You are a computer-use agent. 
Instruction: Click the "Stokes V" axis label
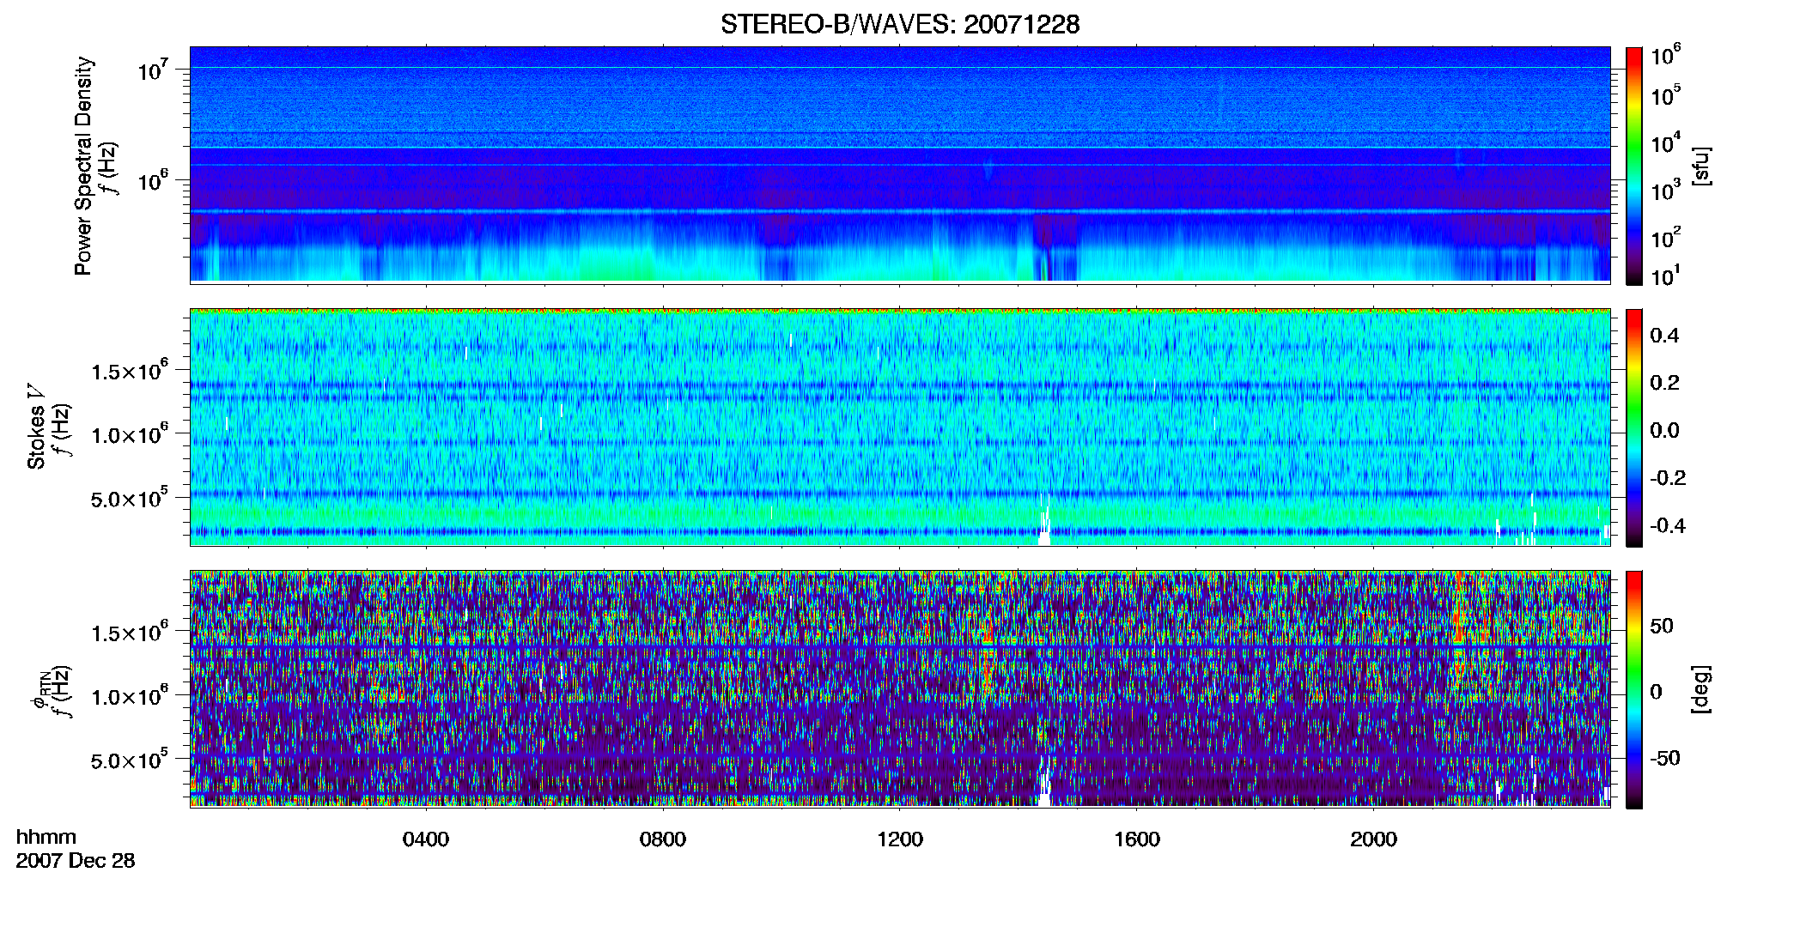tap(36, 427)
